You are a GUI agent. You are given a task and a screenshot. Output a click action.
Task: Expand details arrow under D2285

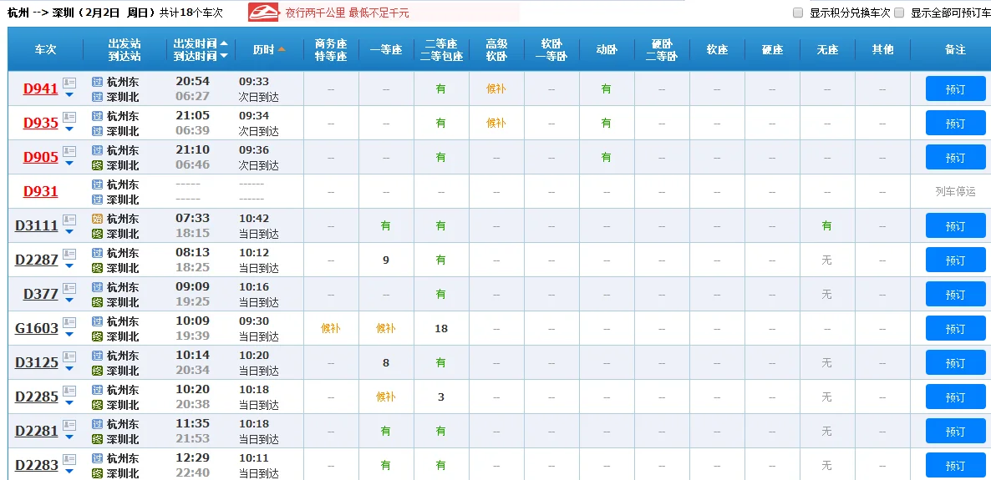[x=69, y=402]
